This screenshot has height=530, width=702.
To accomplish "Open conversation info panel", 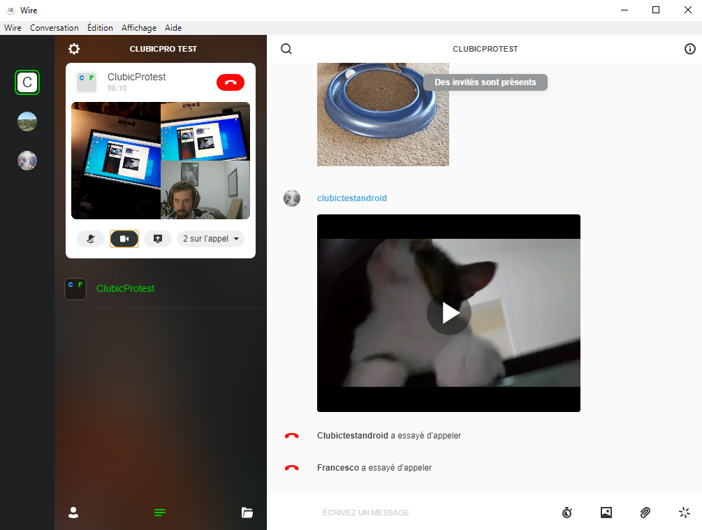I will click(x=690, y=49).
